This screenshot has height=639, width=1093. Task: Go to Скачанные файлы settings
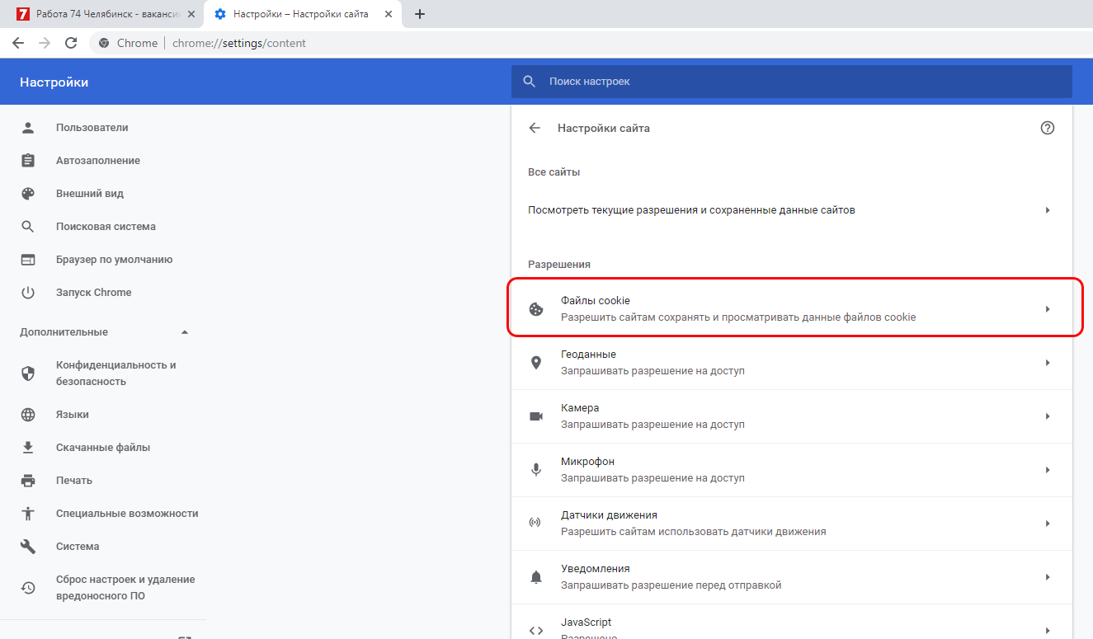tap(102, 448)
